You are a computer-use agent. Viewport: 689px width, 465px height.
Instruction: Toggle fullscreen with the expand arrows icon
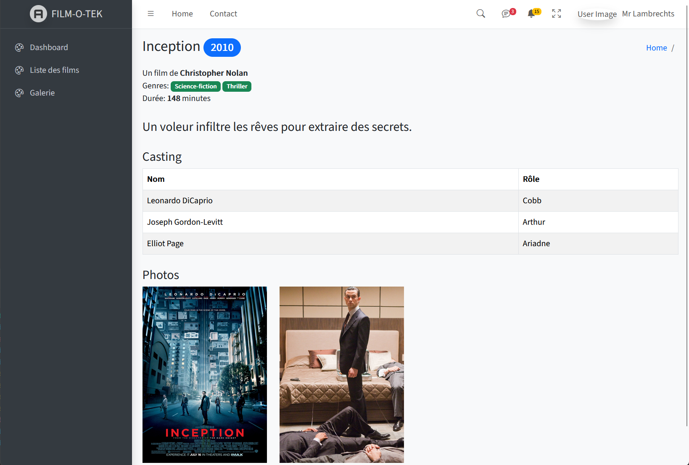click(557, 14)
